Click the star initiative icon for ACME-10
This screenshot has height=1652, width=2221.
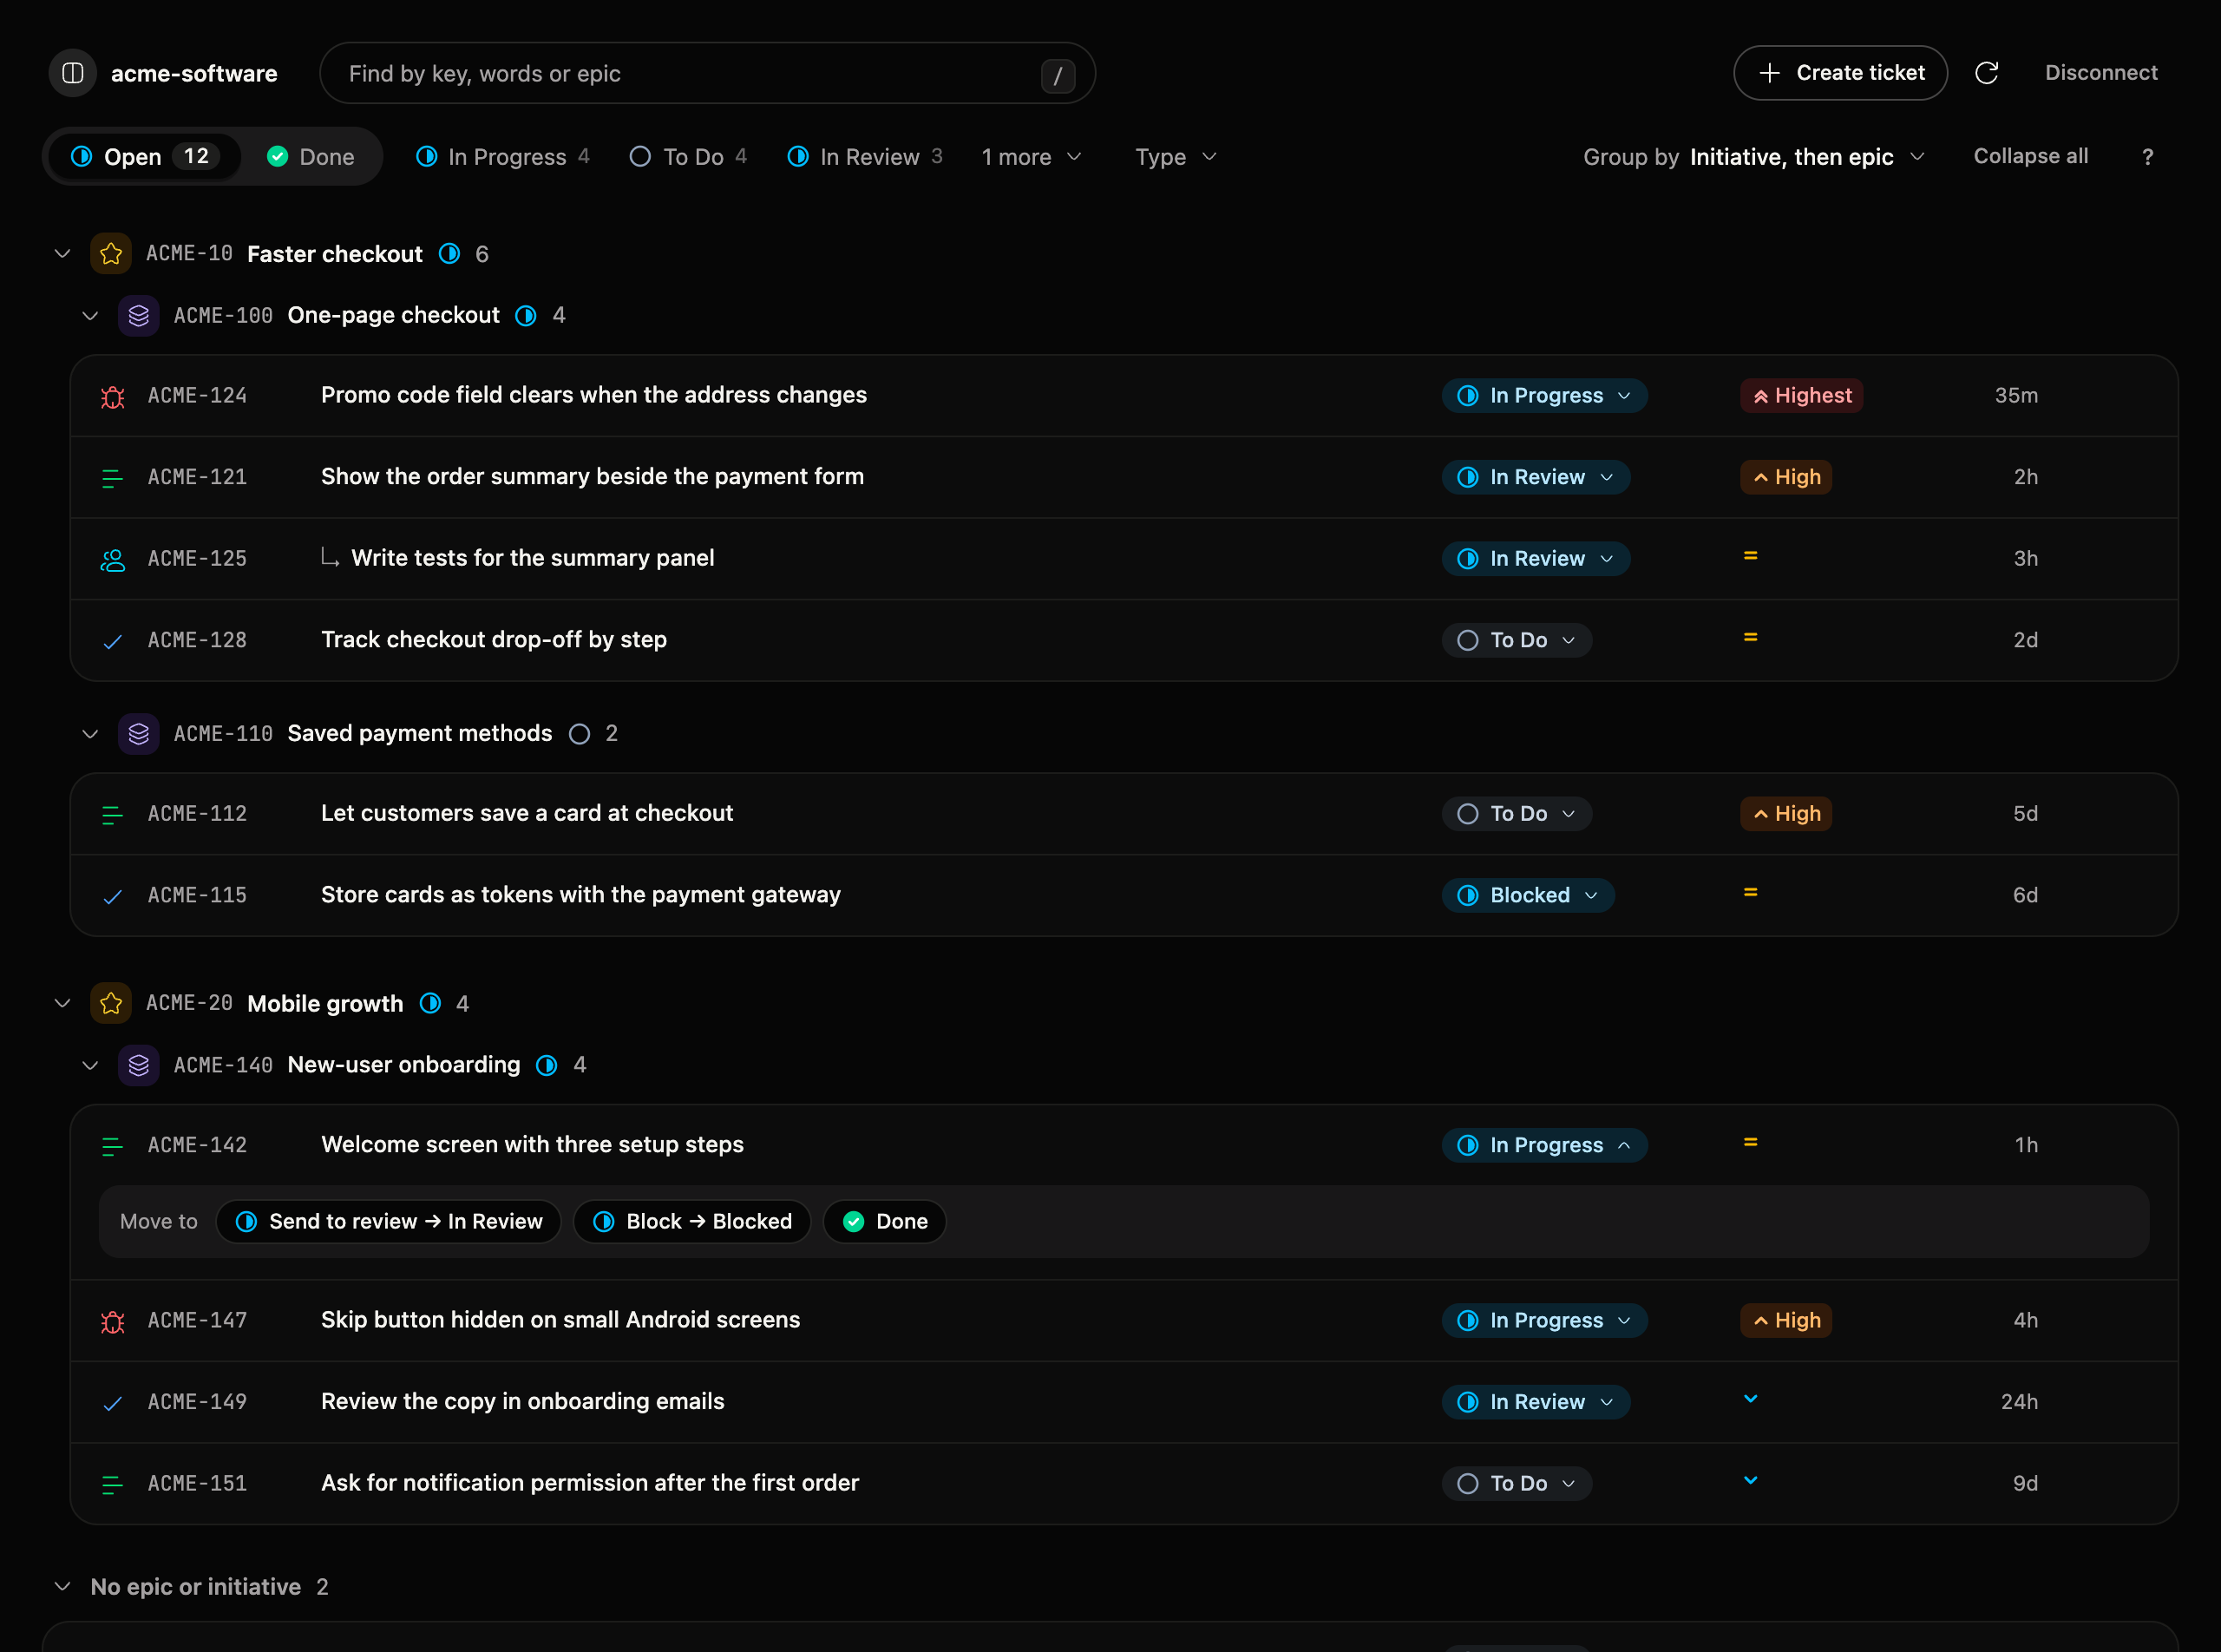click(111, 254)
